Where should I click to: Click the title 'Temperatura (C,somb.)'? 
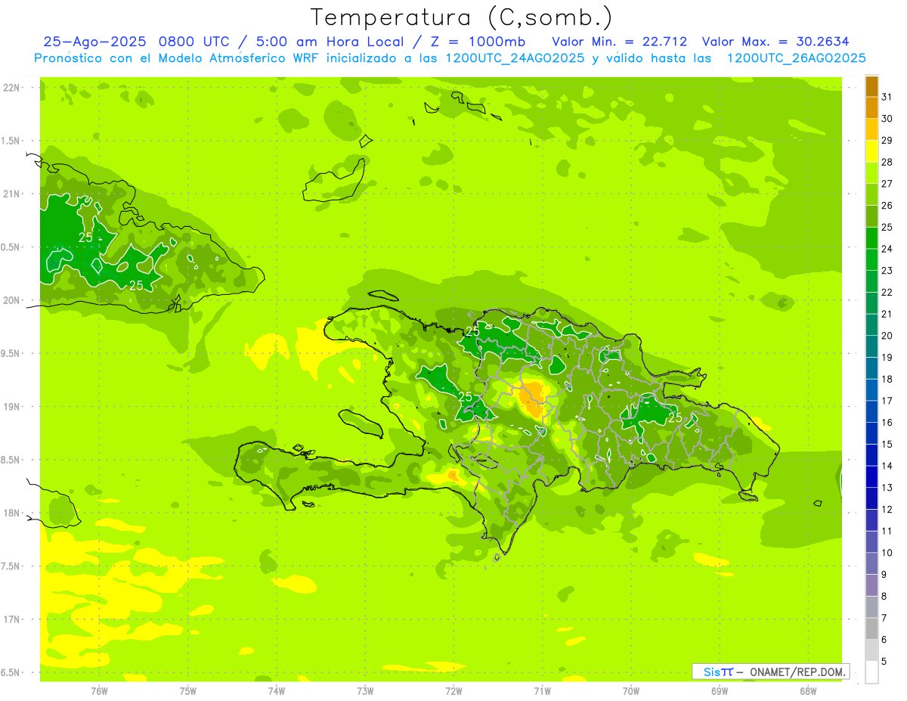click(x=461, y=18)
